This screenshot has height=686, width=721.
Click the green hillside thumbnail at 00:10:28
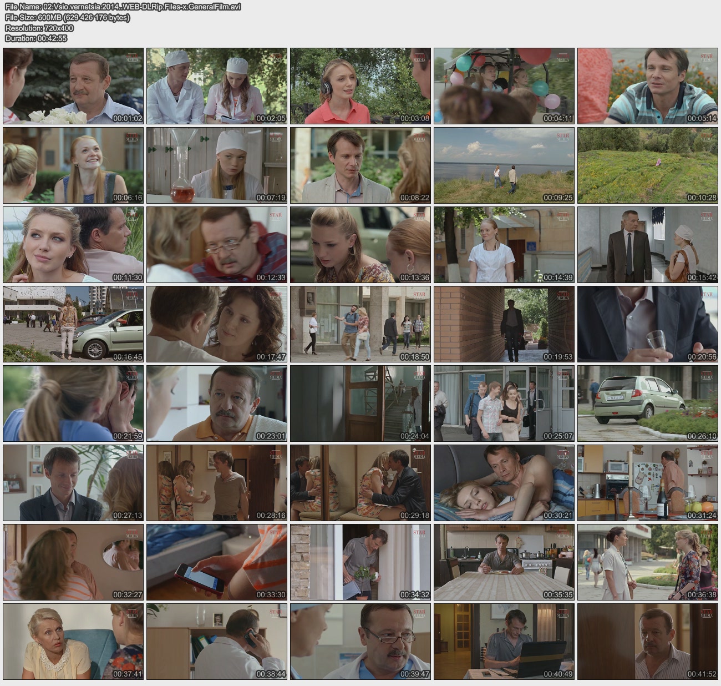(648, 165)
